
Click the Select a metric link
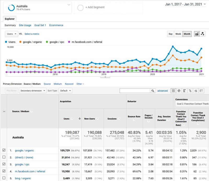click(32, 34)
